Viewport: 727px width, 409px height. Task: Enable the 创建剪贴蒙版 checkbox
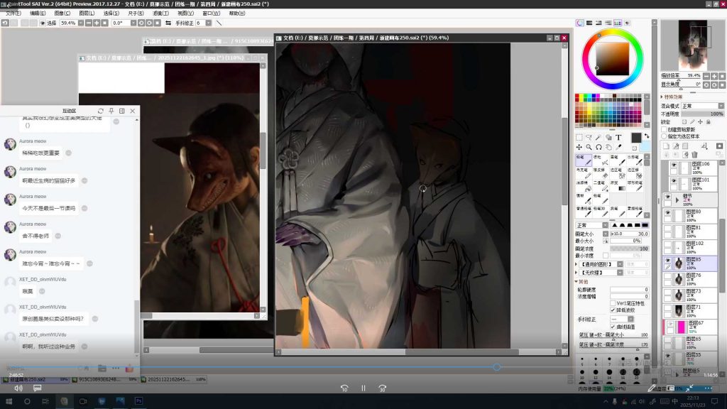(663, 129)
